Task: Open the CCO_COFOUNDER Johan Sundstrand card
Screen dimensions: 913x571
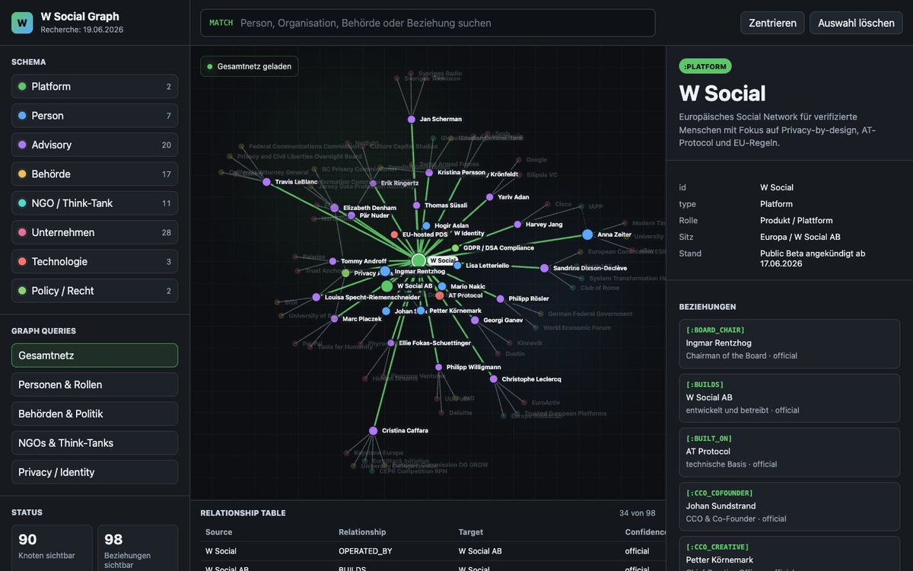Action: (x=789, y=506)
